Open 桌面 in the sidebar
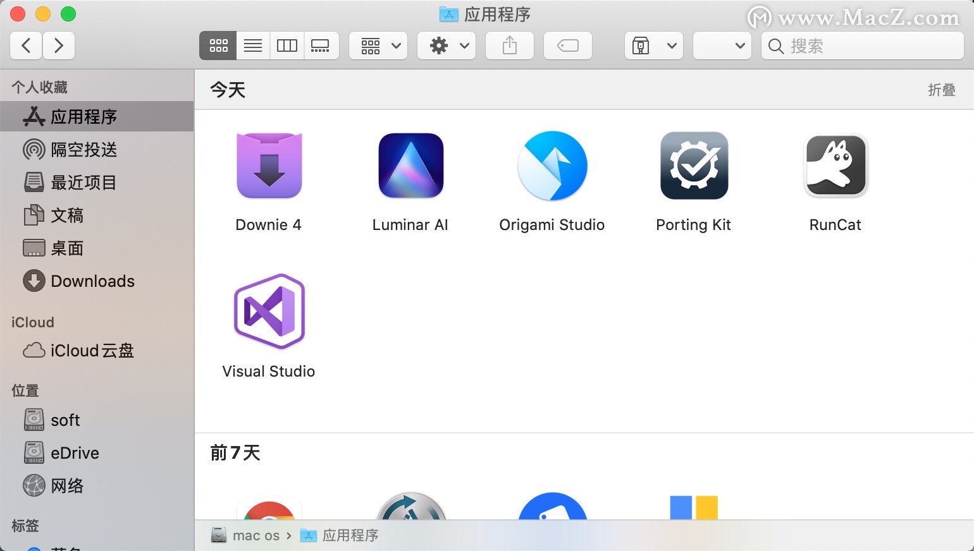Screen dimensions: 974x551 tap(97, 248)
